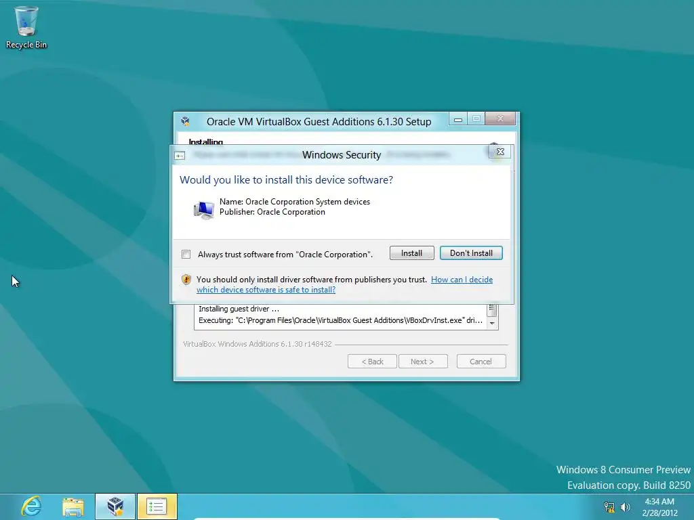Launch Internet Explorer from the taskbar
The width and height of the screenshot is (694, 520).
pos(31,506)
